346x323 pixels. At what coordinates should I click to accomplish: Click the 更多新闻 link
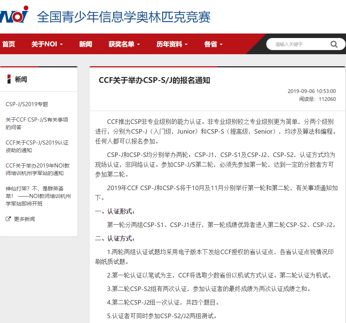[24, 219]
